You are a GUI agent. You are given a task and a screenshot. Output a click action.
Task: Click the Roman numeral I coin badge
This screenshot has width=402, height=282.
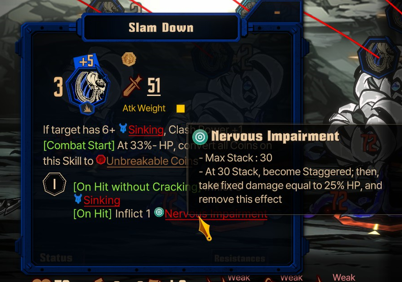[x=54, y=184]
